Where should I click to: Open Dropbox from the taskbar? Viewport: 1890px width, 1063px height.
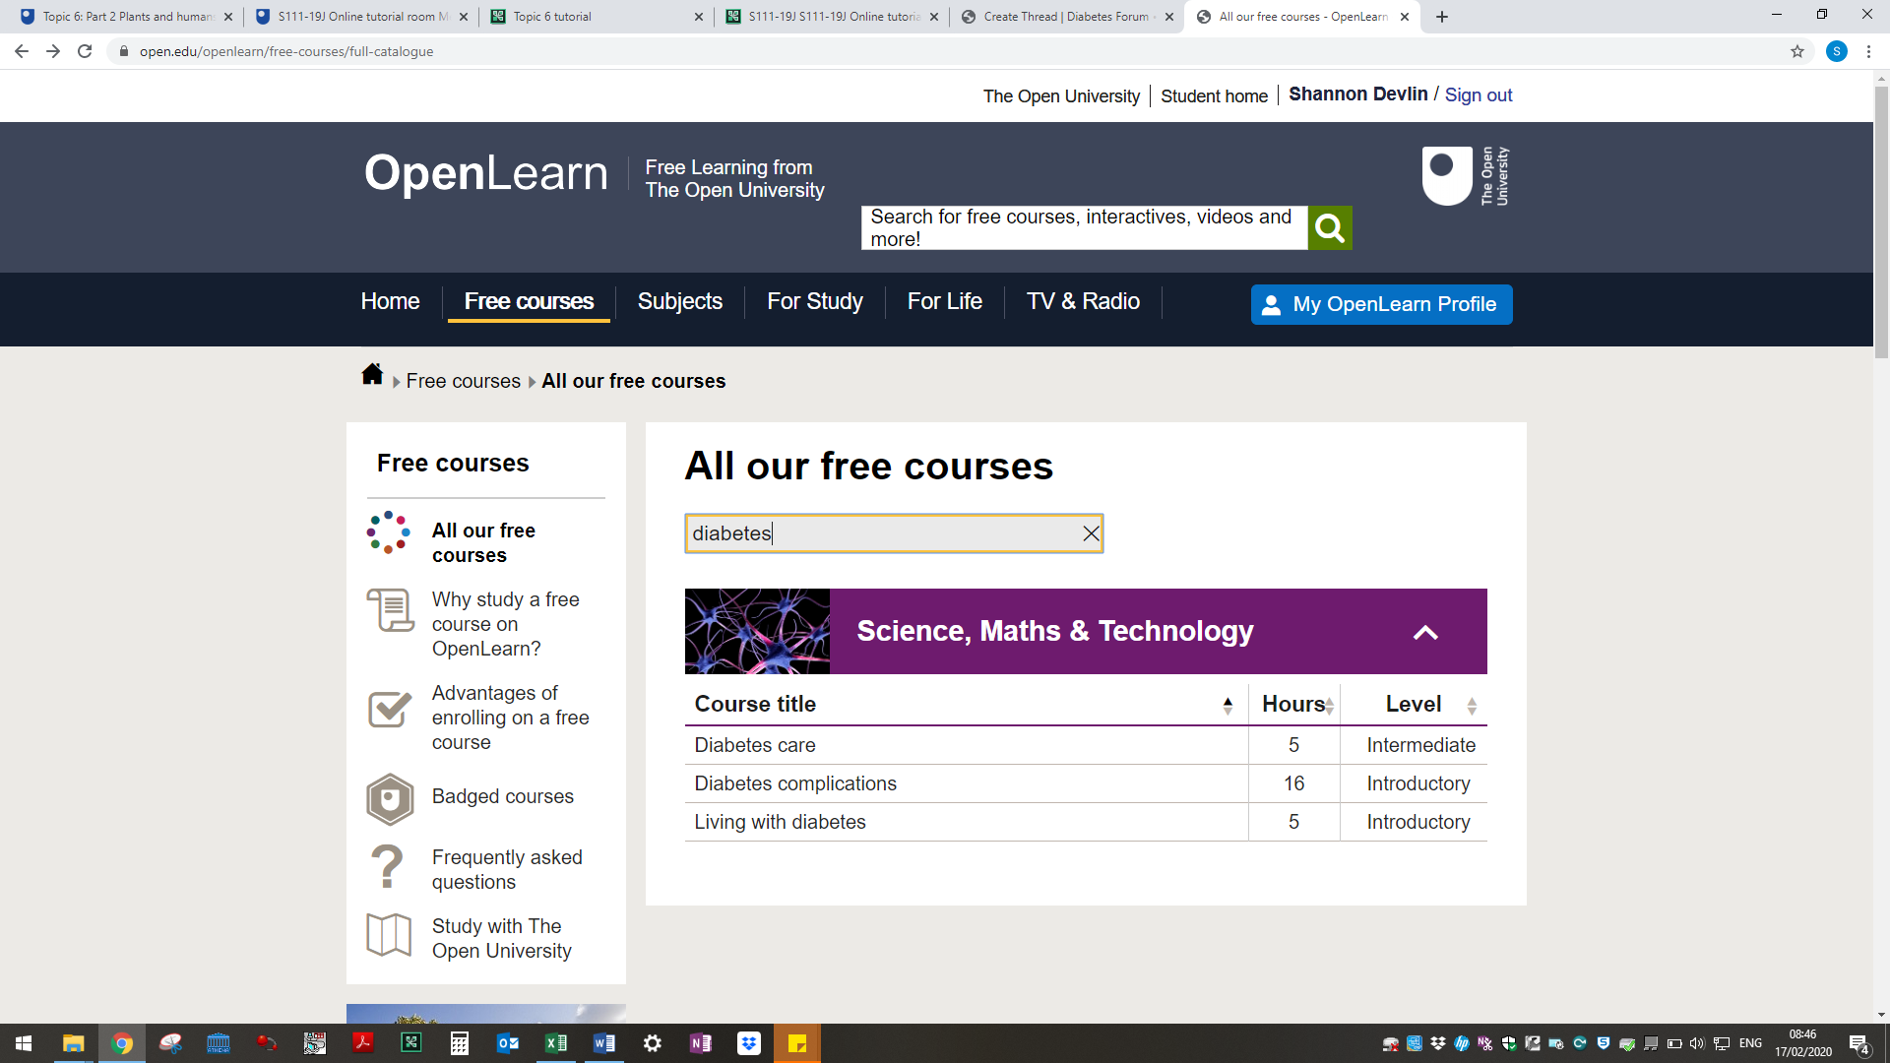pyautogui.click(x=749, y=1043)
